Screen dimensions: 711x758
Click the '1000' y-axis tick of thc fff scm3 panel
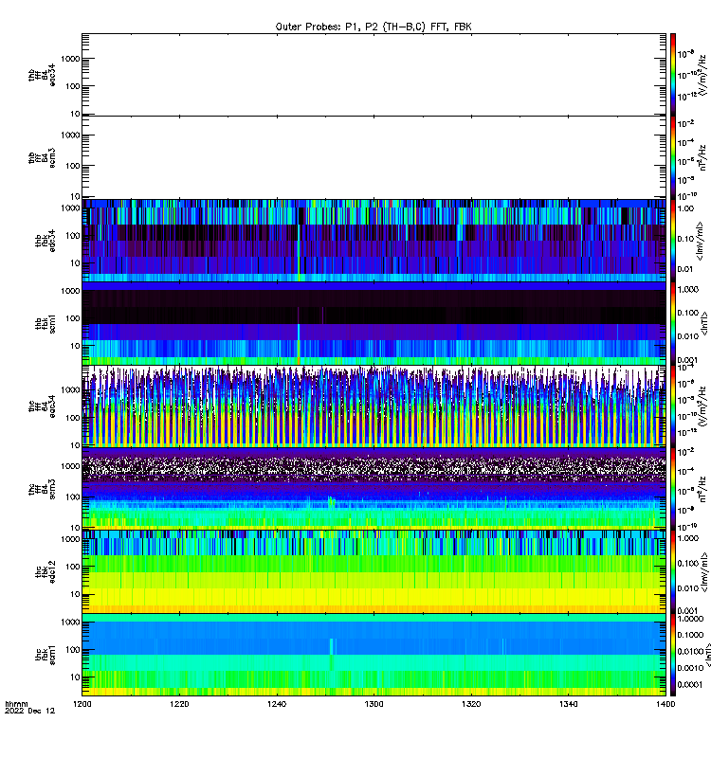tap(70, 466)
